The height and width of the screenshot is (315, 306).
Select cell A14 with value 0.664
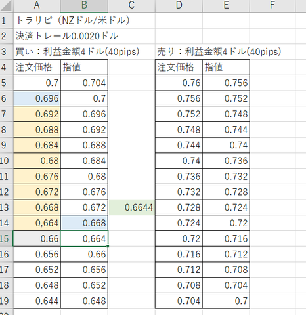(x=37, y=223)
